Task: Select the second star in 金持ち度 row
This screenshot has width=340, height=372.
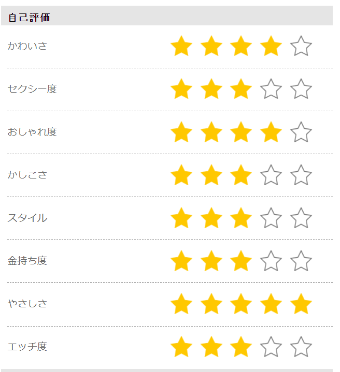Action: [x=211, y=261]
